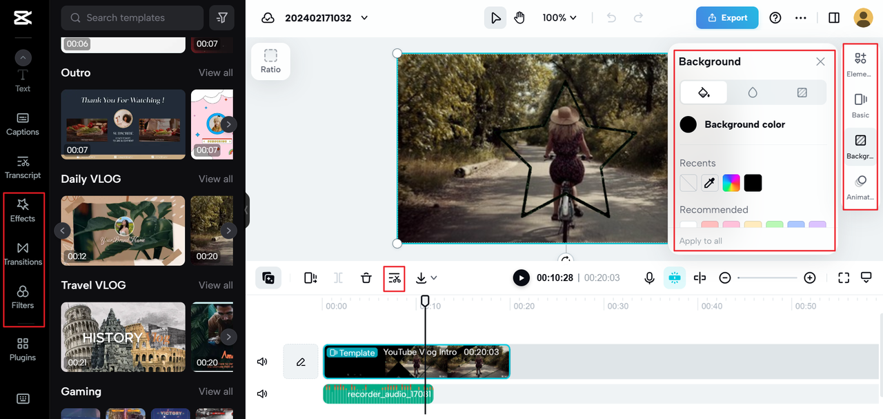Image resolution: width=883 pixels, height=419 pixels.
Task: Open the Ratio settings button
Action: coord(270,61)
